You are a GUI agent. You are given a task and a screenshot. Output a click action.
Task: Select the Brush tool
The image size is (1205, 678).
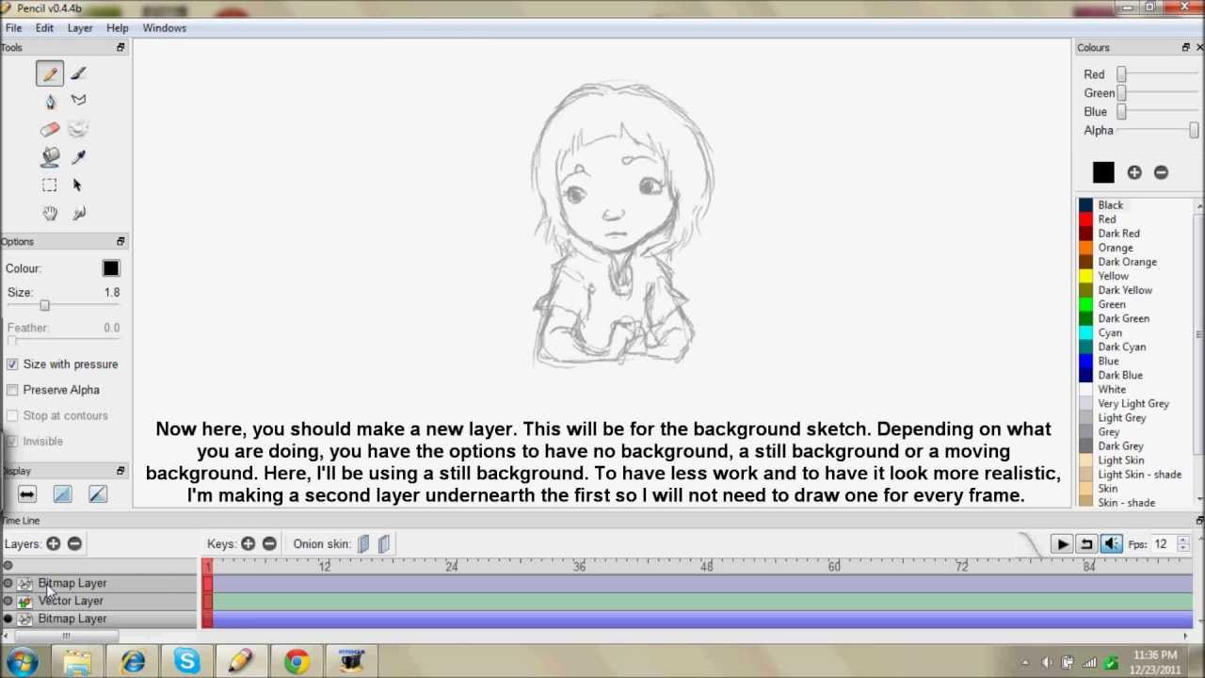(78, 73)
